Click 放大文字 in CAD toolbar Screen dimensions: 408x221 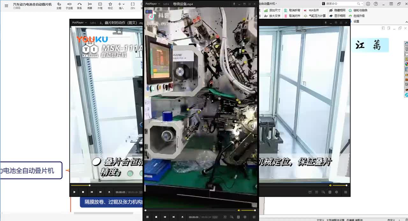[273, 16]
